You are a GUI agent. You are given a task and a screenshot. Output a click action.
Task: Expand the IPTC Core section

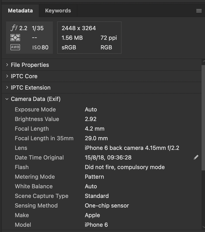(7, 76)
